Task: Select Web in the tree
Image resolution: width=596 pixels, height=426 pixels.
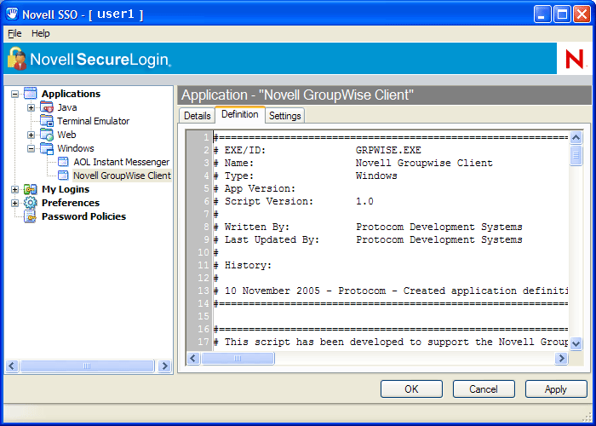Action: coord(66,135)
